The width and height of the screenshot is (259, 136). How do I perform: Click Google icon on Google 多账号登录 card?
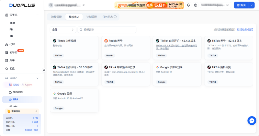(x=157, y=67)
